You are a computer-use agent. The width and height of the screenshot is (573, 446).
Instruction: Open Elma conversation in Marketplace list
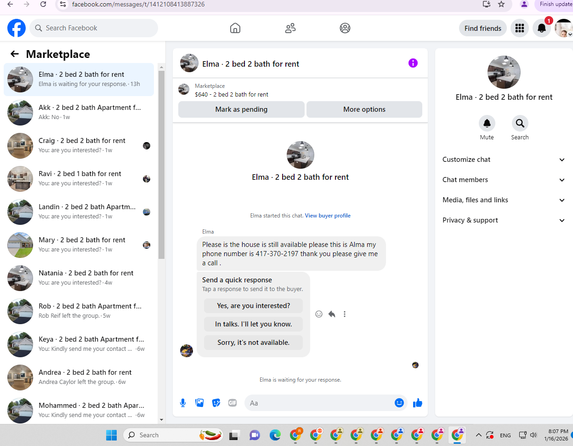(x=79, y=80)
